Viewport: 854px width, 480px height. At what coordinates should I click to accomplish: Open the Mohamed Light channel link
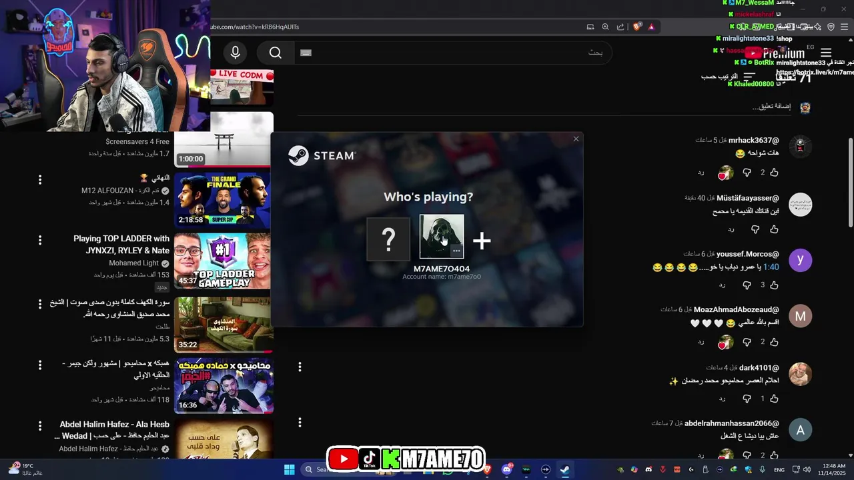point(133,263)
